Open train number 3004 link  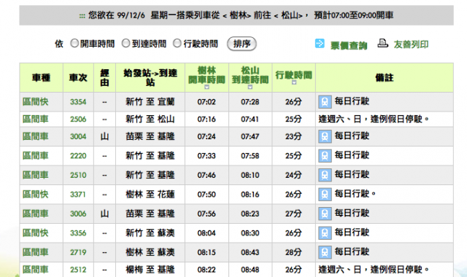78,136
